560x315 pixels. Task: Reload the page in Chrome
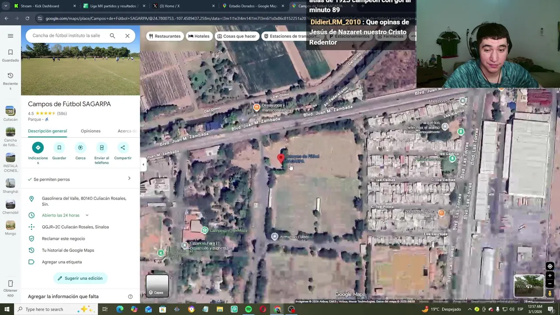coord(27,18)
